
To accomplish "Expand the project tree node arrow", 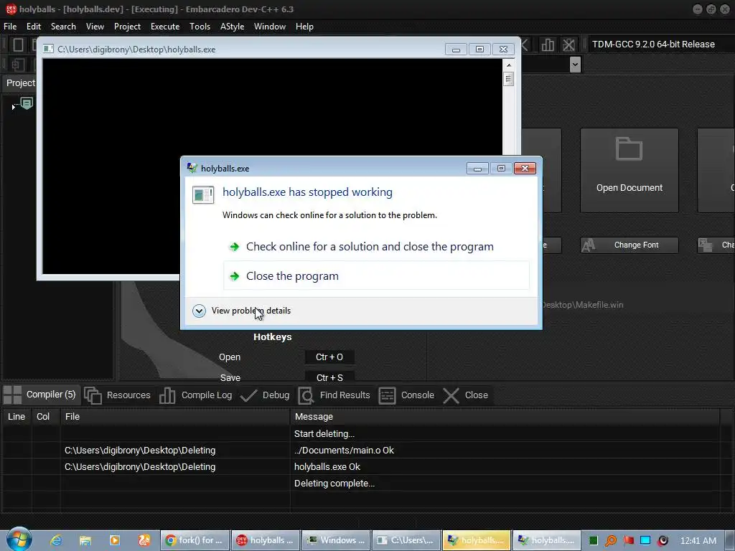I will click(13, 108).
